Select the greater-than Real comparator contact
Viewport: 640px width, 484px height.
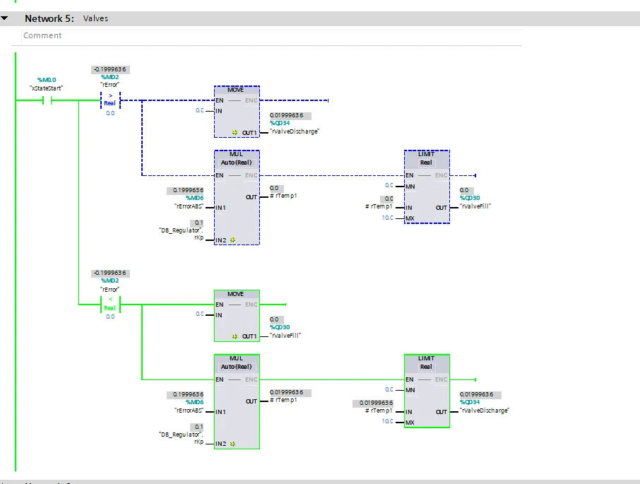pos(110,100)
